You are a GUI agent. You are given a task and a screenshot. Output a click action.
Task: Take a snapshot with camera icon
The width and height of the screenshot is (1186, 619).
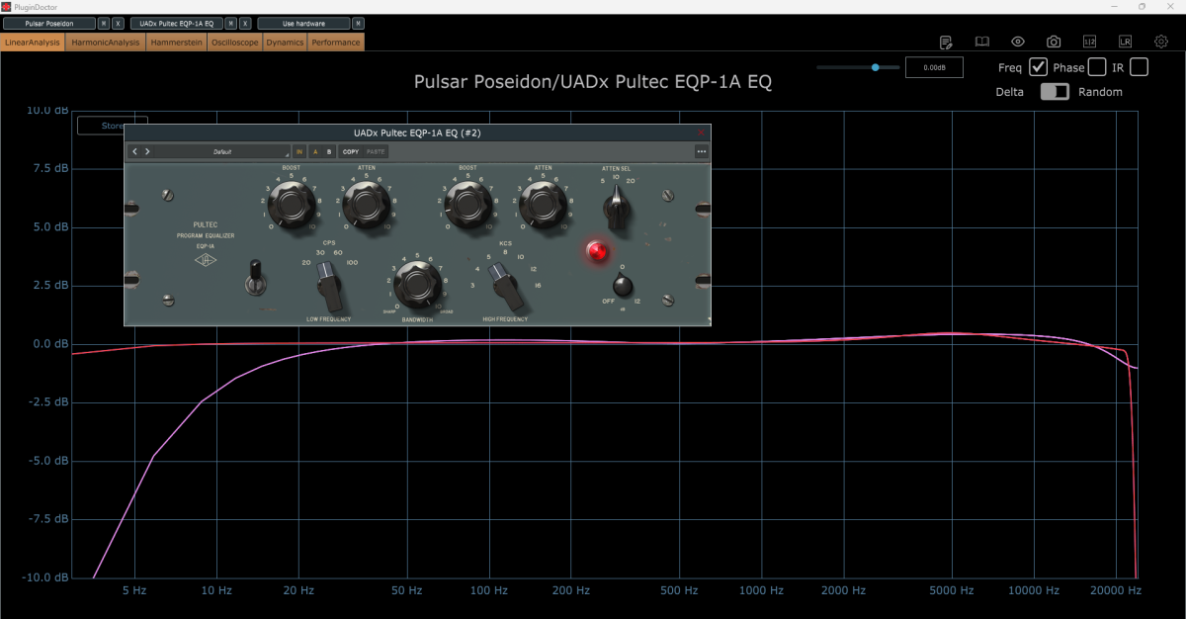tap(1054, 42)
